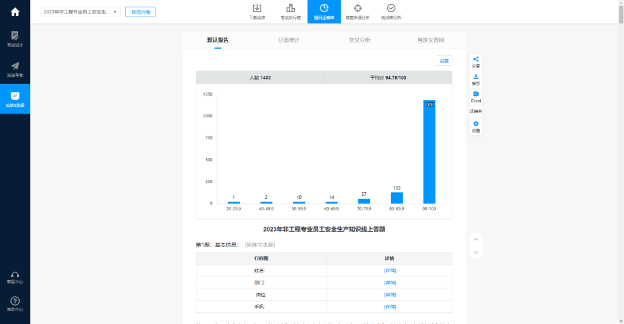Screen dimensions: 624x324
Task: Open 发送考卷 send exam section
Action: (15, 69)
